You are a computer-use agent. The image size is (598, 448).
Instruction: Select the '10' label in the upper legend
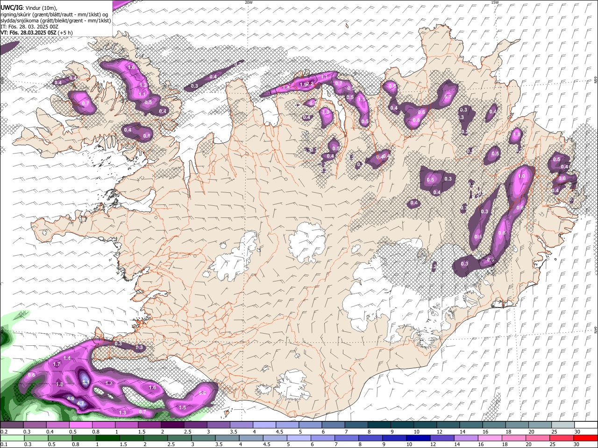coord(416,432)
